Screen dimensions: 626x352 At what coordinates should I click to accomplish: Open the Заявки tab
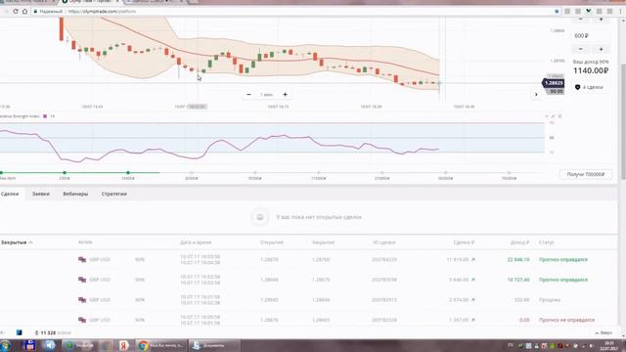(x=41, y=194)
